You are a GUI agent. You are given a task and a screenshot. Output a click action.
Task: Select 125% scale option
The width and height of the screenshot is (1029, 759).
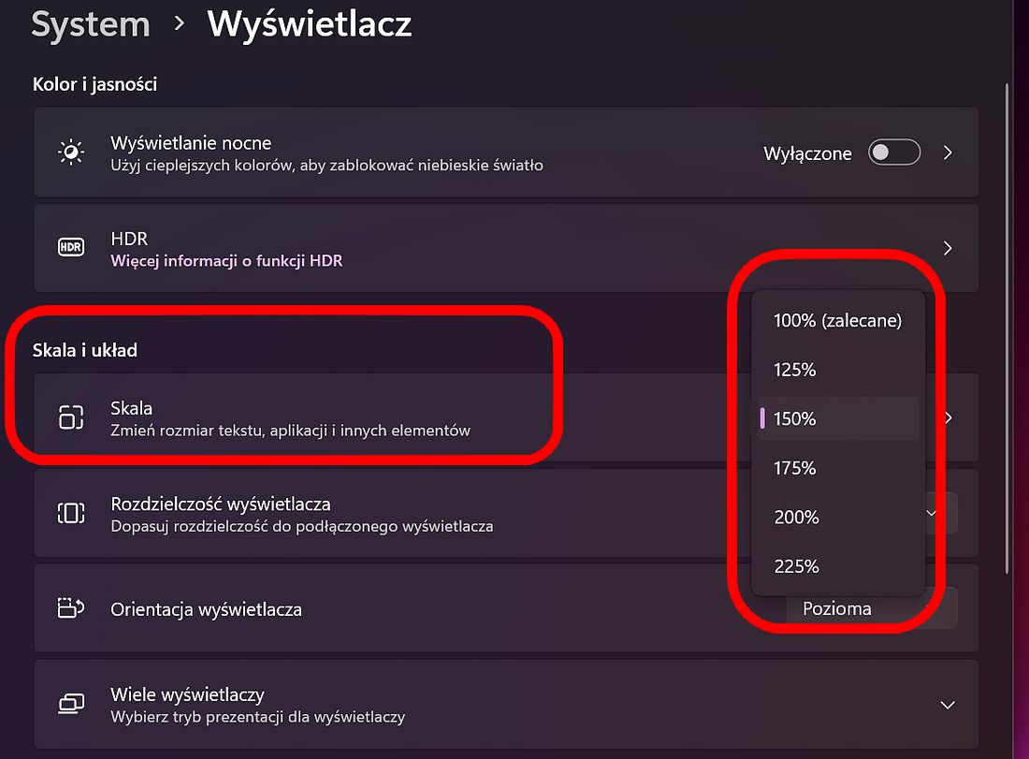pyautogui.click(x=838, y=370)
